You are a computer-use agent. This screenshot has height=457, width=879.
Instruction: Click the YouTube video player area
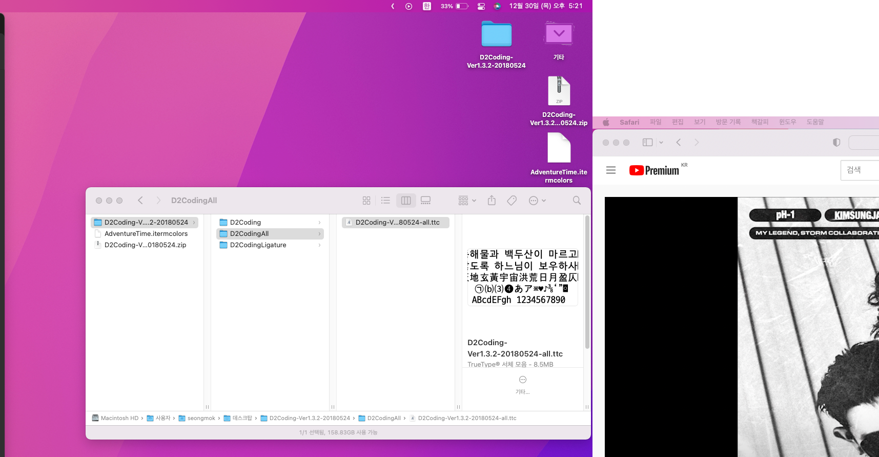pyautogui.click(x=742, y=327)
